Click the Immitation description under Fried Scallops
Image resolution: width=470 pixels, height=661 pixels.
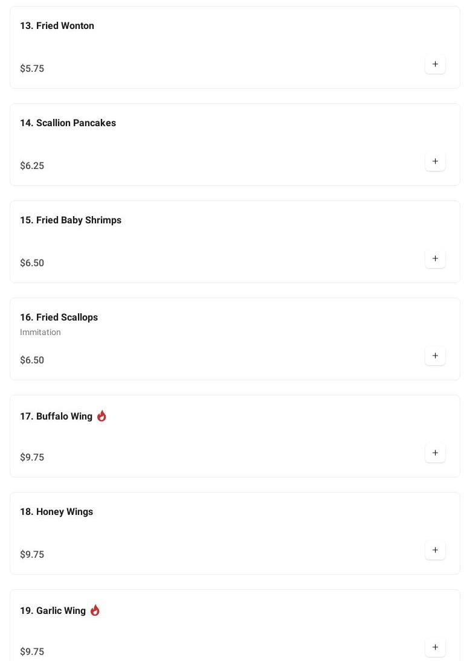point(40,332)
